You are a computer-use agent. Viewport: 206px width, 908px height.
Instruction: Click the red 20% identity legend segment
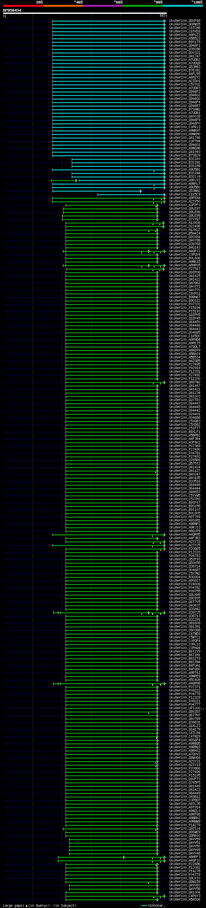(x=23, y=6)
